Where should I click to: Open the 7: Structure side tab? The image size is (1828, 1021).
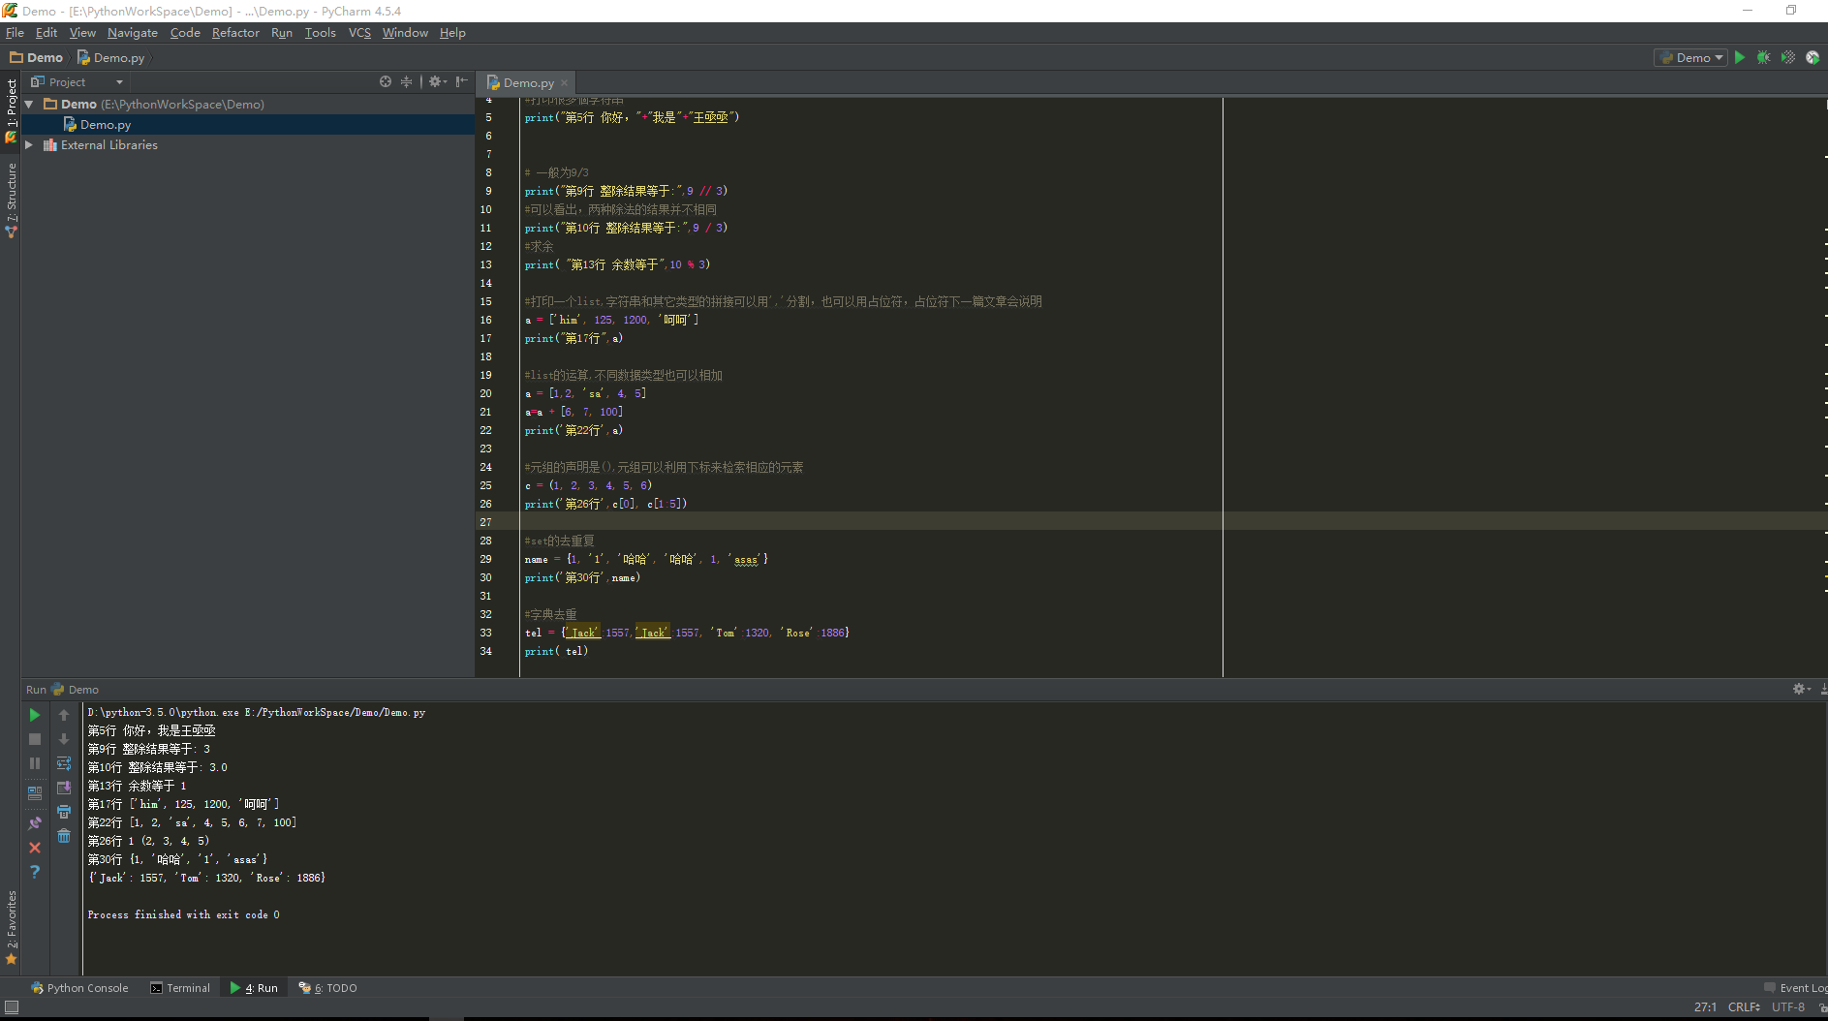tap(12, 201)
